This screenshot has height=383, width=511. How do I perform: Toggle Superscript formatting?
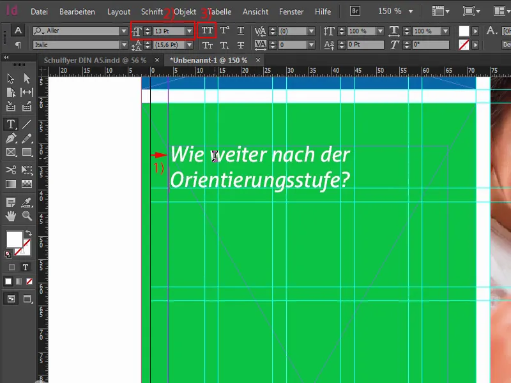coord(224,31)
